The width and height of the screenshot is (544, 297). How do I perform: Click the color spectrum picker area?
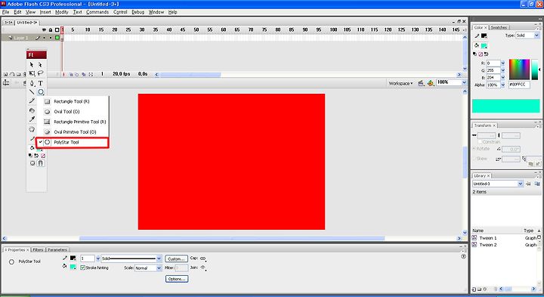click(519, 70)
